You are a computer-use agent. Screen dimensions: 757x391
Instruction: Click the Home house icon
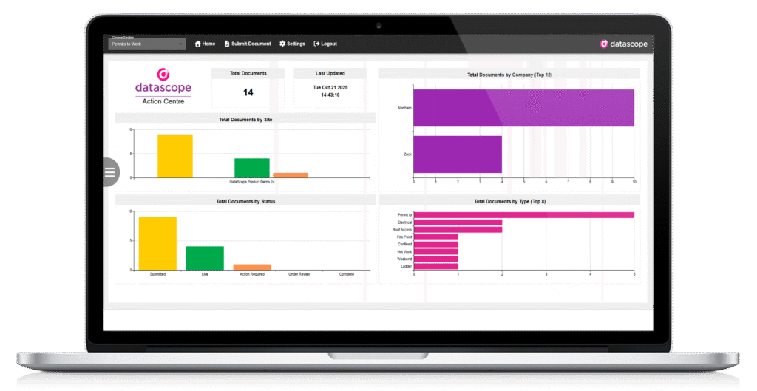198,44
